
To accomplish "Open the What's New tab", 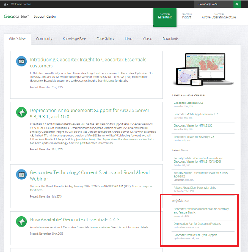I will coord(17,39).
